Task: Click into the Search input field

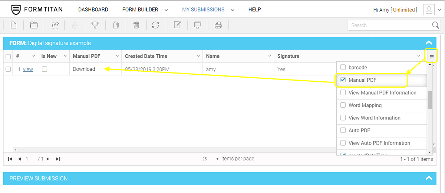Action: 389,25
